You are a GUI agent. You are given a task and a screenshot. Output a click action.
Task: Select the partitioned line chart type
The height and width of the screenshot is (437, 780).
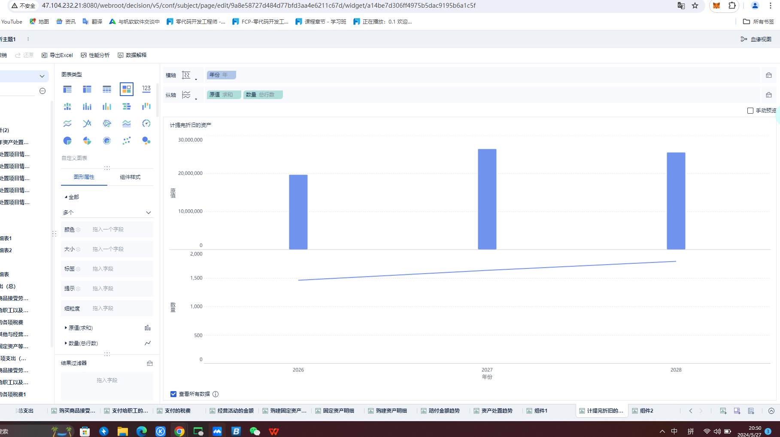(67, 124)
